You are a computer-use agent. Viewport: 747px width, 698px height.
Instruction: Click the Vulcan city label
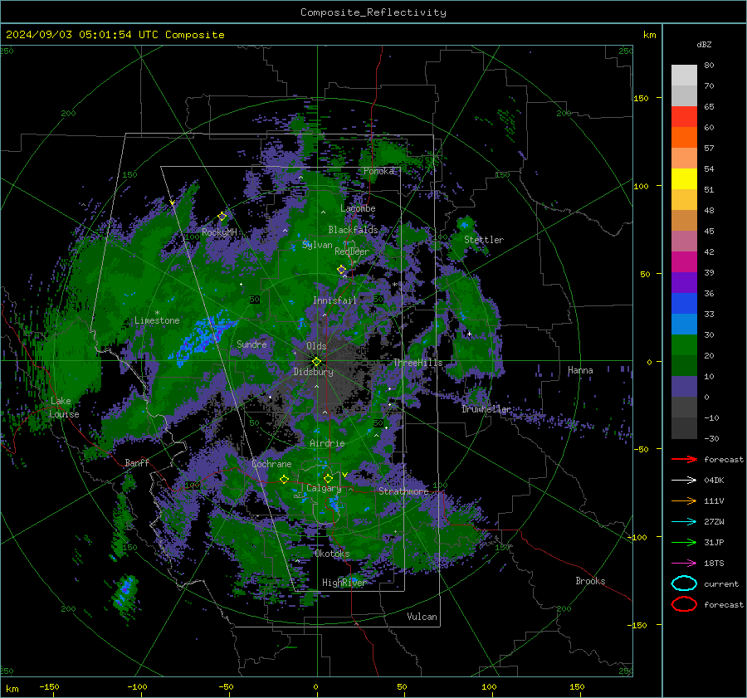click(422, 617)
